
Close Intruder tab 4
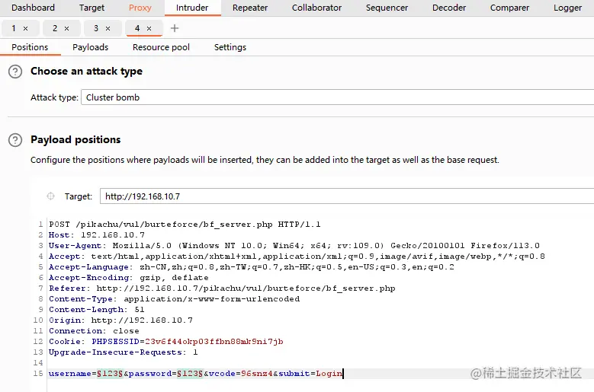[149, 28]
